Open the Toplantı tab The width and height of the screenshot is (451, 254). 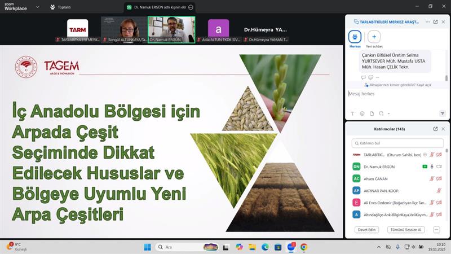[60, 7]
